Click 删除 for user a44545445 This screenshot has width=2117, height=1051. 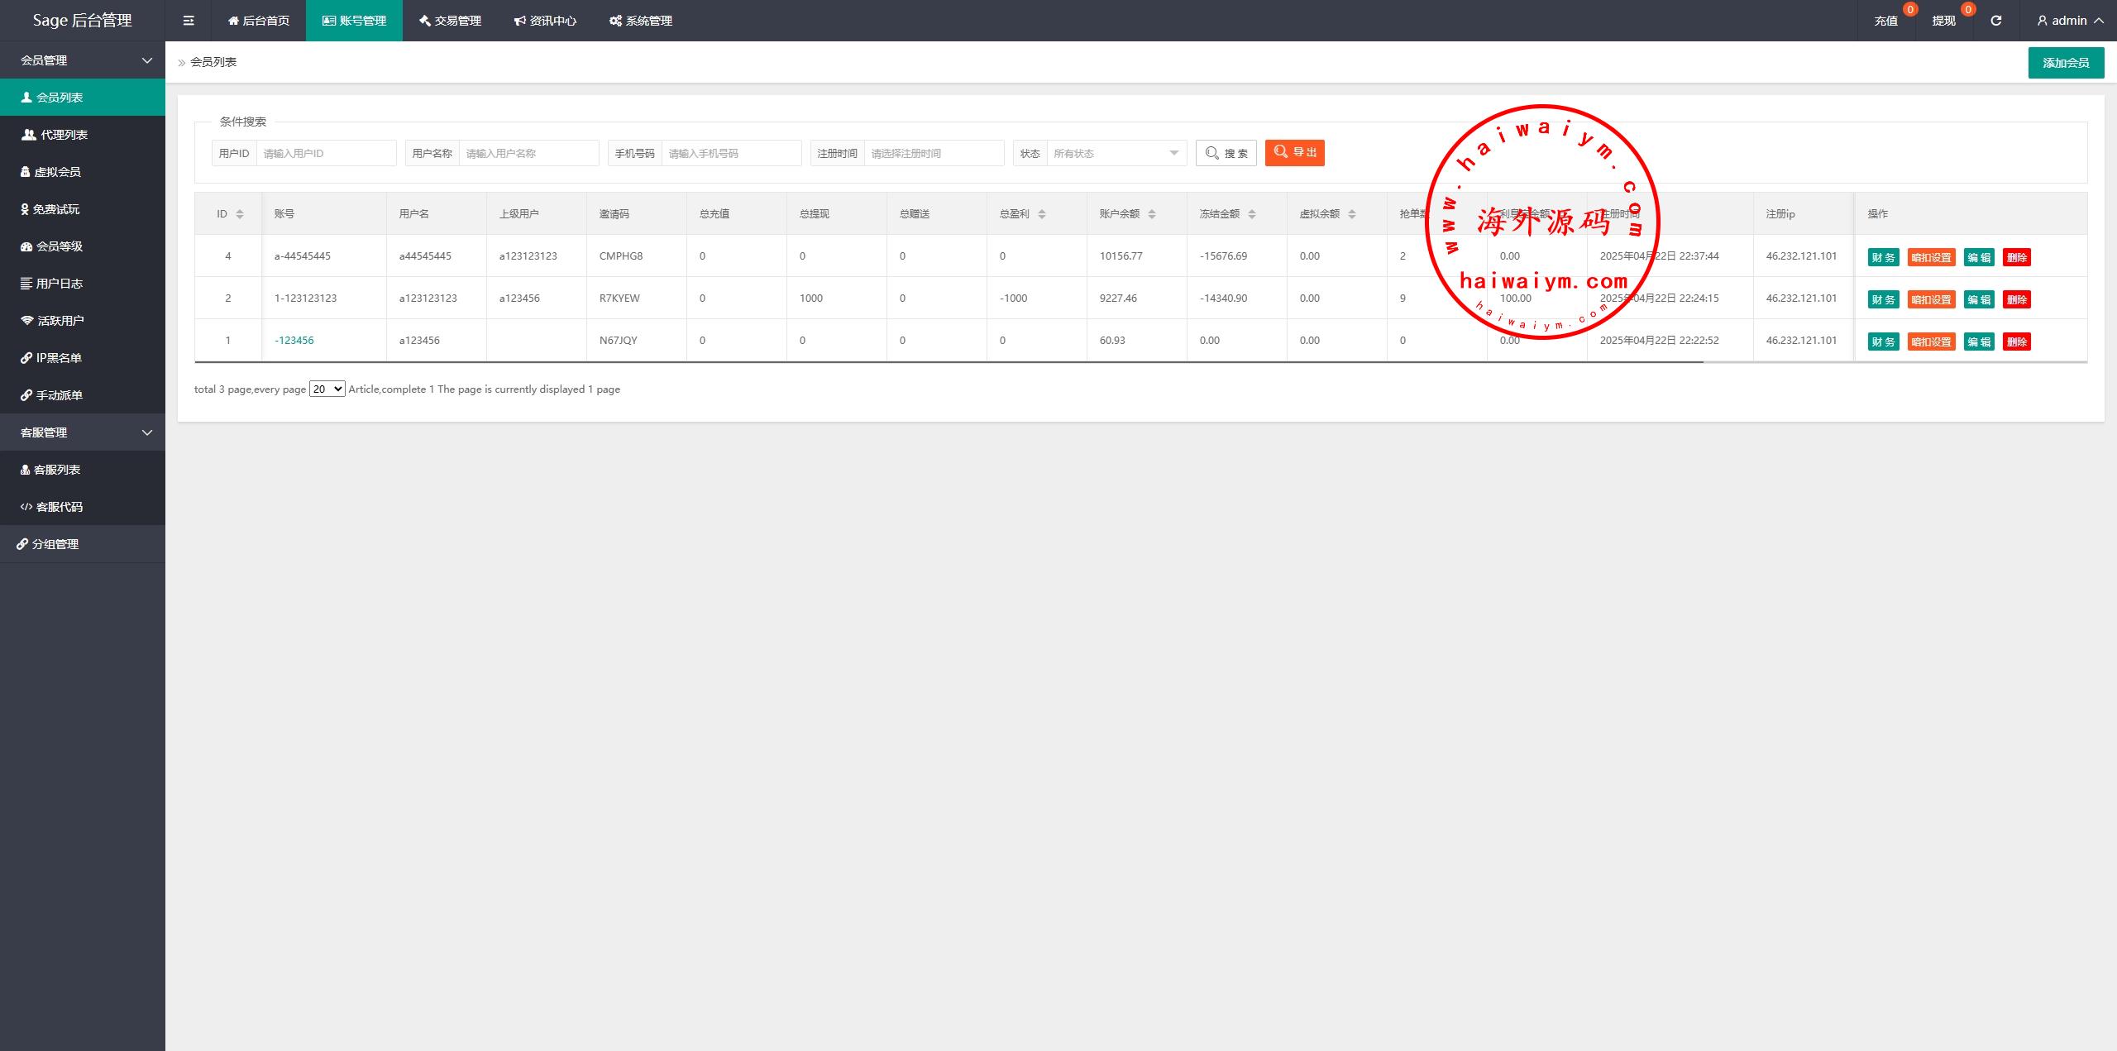[2016, 257]
